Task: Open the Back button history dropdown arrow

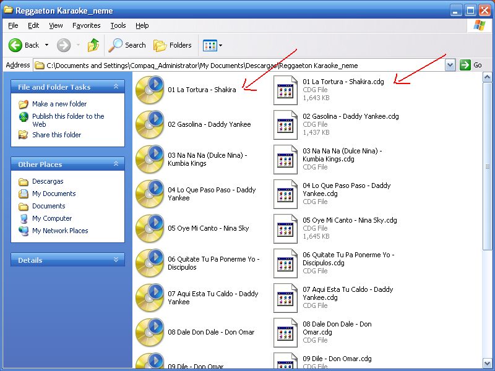Action: pyautogui.click(x=47, y=45)
